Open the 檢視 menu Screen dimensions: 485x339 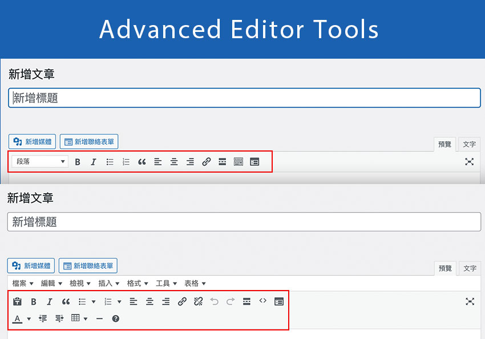coord(80,283)
